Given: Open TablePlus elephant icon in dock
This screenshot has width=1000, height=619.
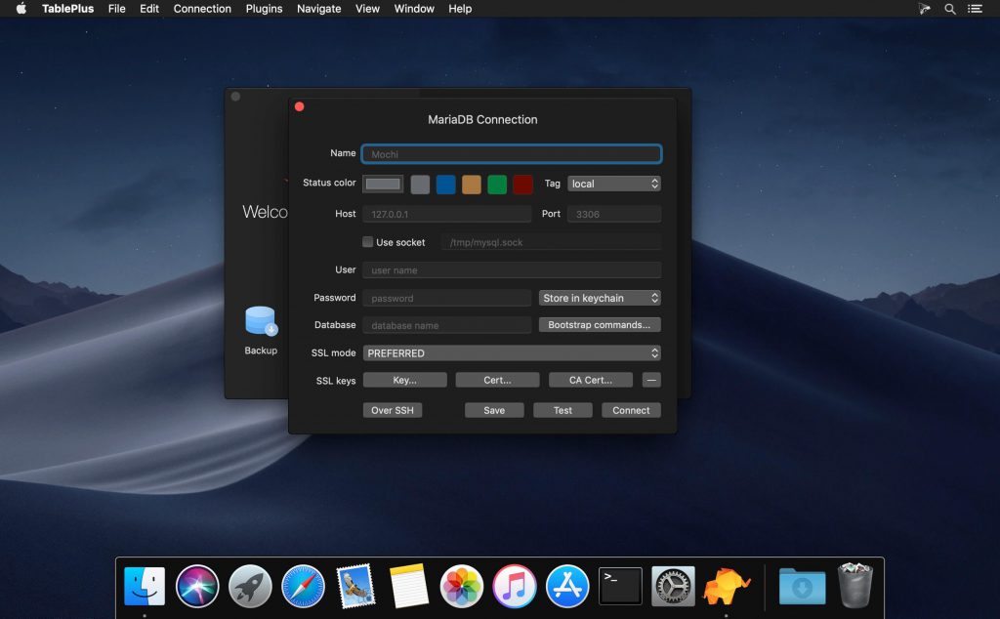Looking at the screenshot, I should coord(727,587).
